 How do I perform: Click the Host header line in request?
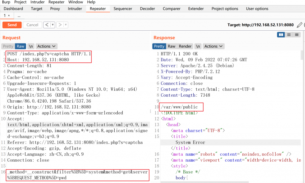click(38, 60)
